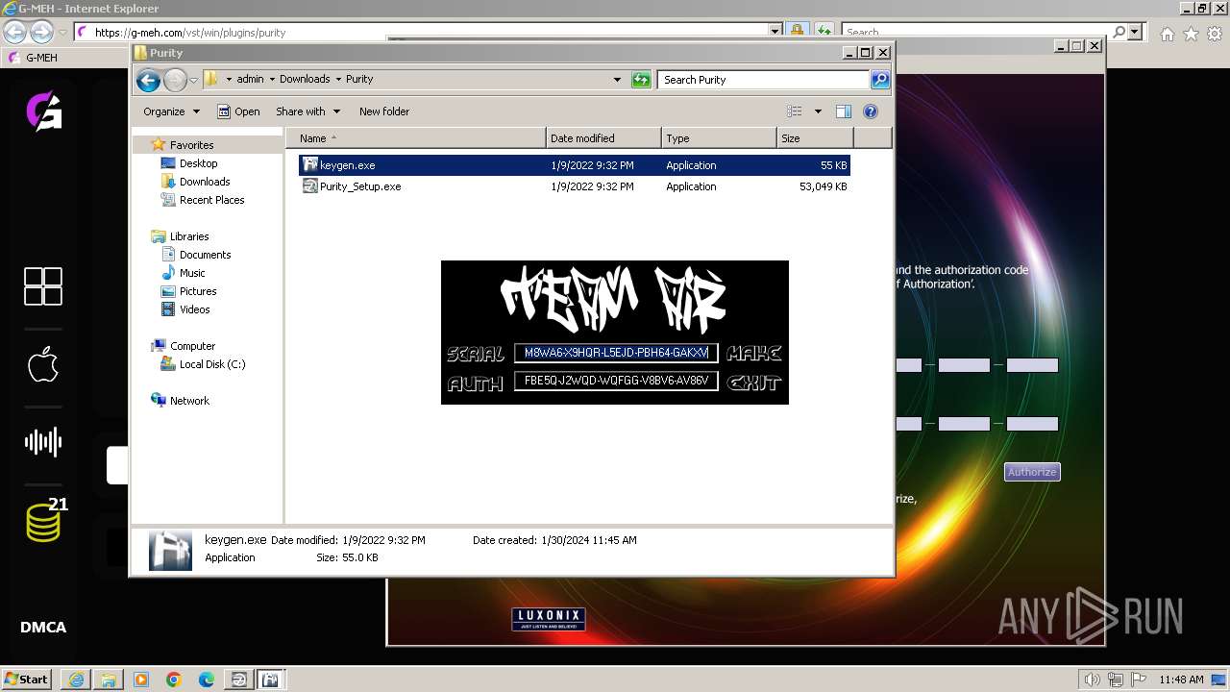Click the IE search magnifier icon
This screenshot has height=692, width=1230.
click(x=1119, y=32)
